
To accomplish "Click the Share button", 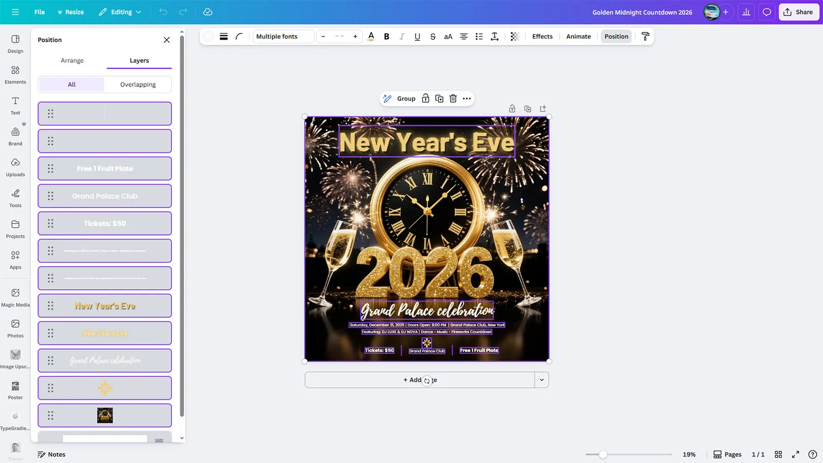I will (x=798, y=12).
